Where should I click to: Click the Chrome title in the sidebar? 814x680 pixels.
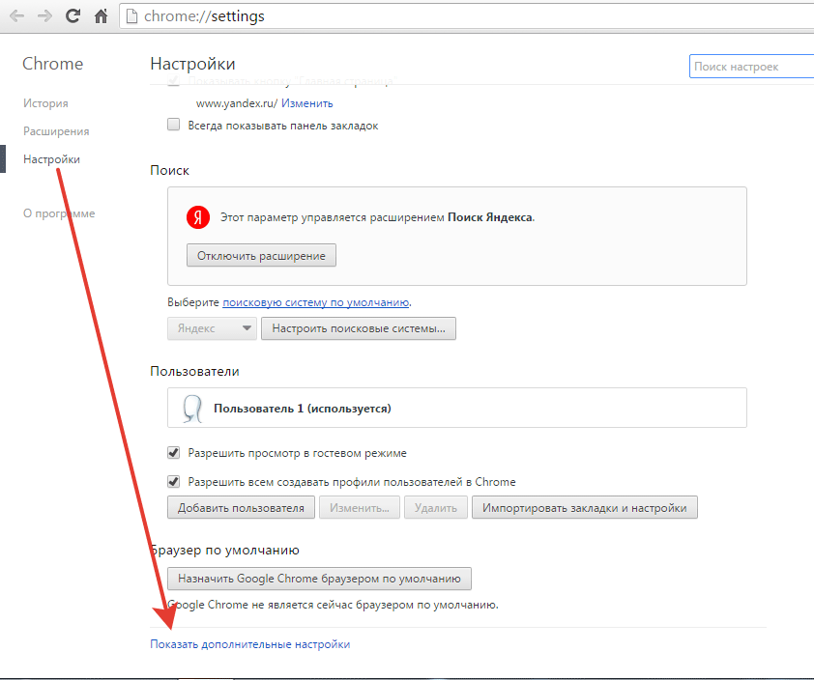[x=52, y=64]
